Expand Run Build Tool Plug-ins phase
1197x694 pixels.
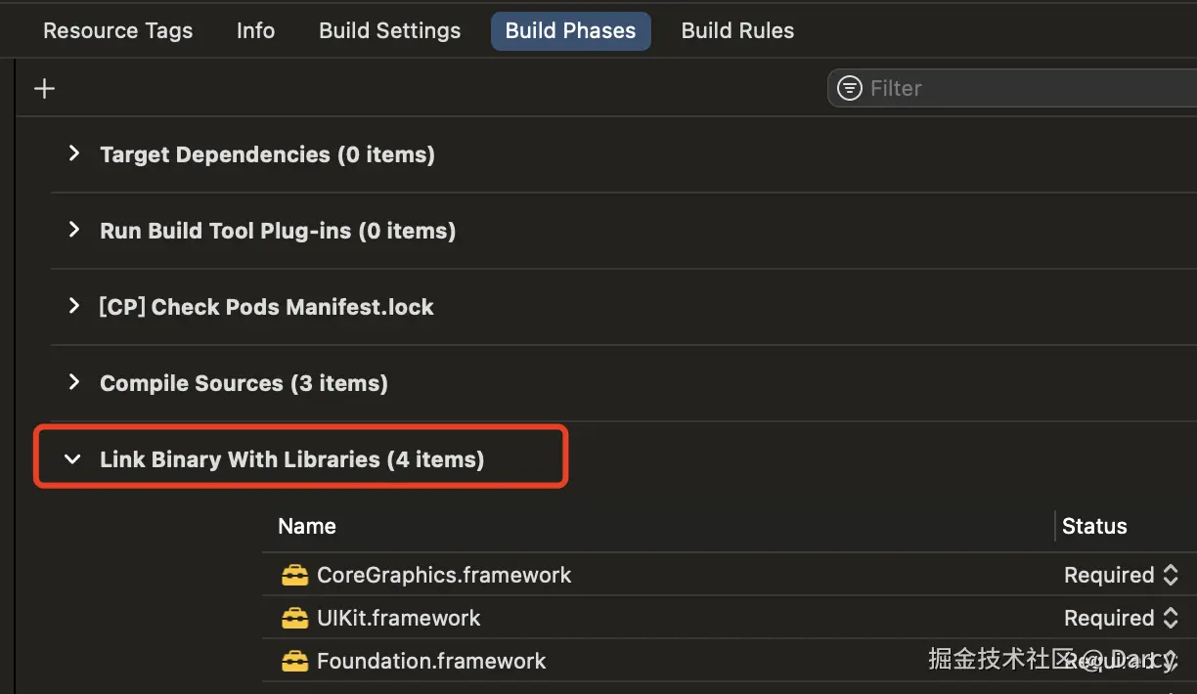[73, 230]
